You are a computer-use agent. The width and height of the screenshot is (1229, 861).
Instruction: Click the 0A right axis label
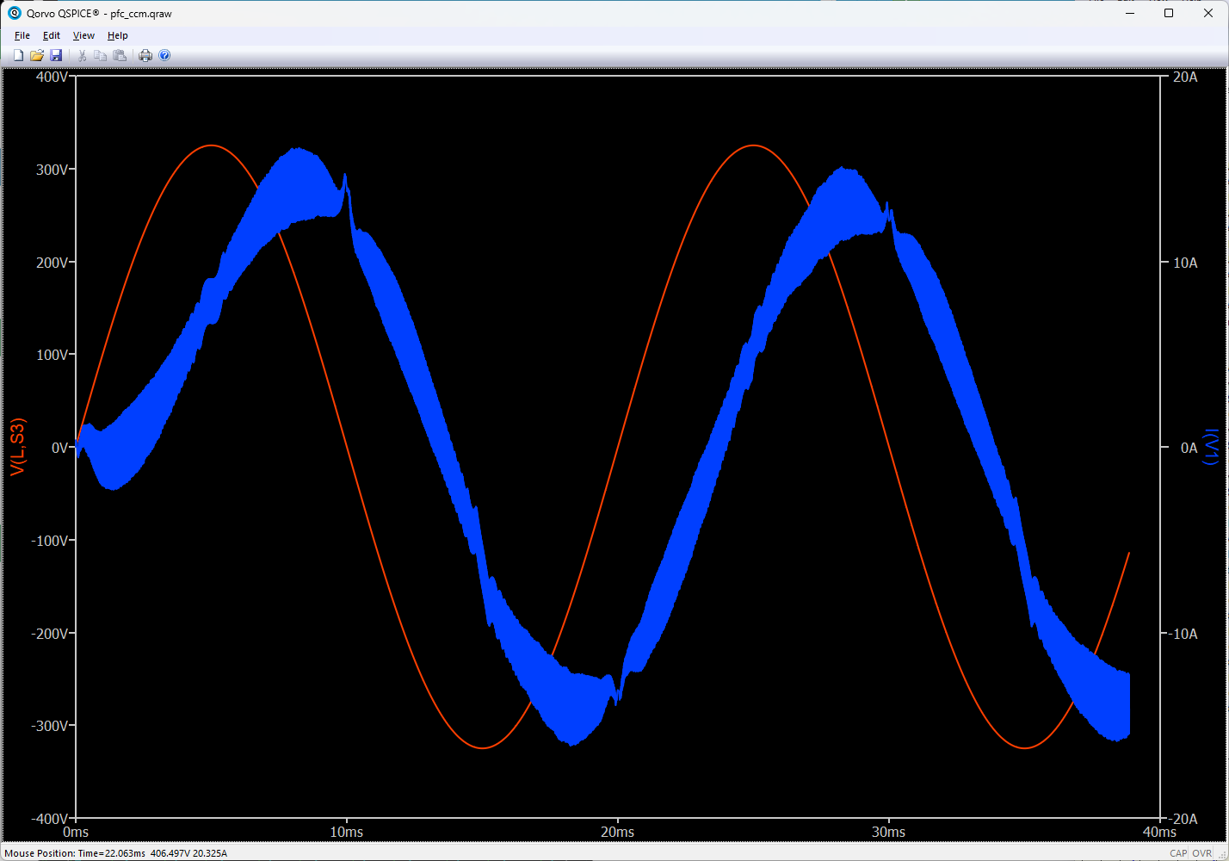[x=1189, y=448]
